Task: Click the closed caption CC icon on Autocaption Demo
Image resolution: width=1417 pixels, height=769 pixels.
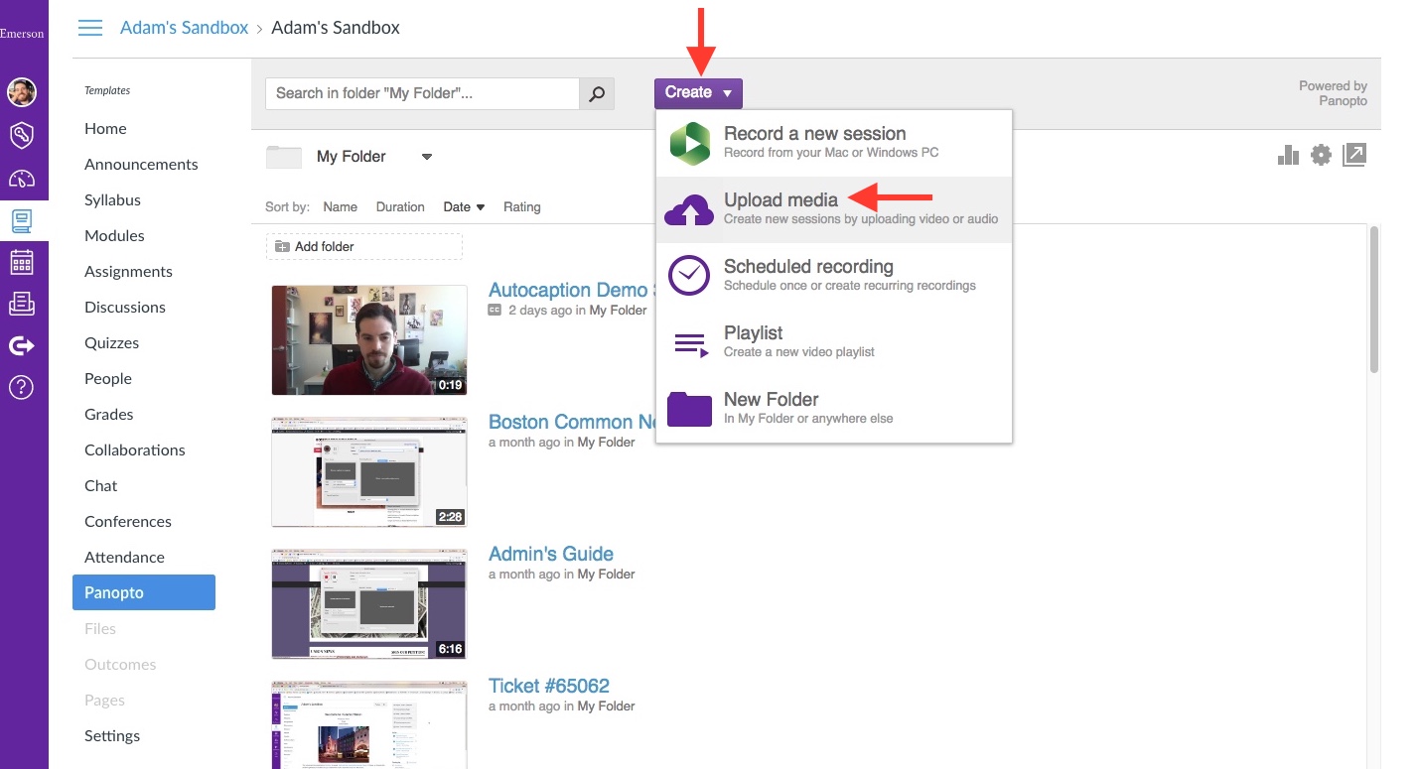Action: coord(496,311)
